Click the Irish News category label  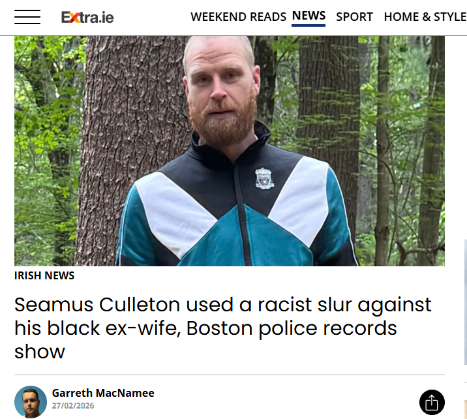[44, 275]
